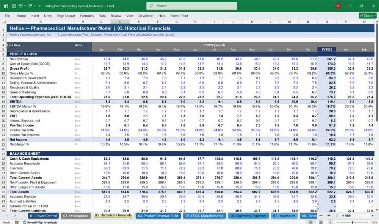Open the Help ribbon tab

[x=162, y=16]
